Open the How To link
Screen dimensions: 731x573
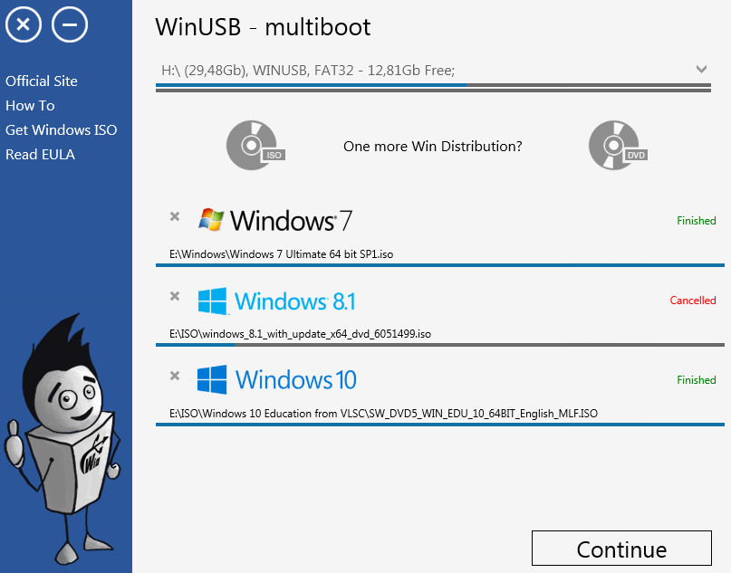tap(30, 105)
